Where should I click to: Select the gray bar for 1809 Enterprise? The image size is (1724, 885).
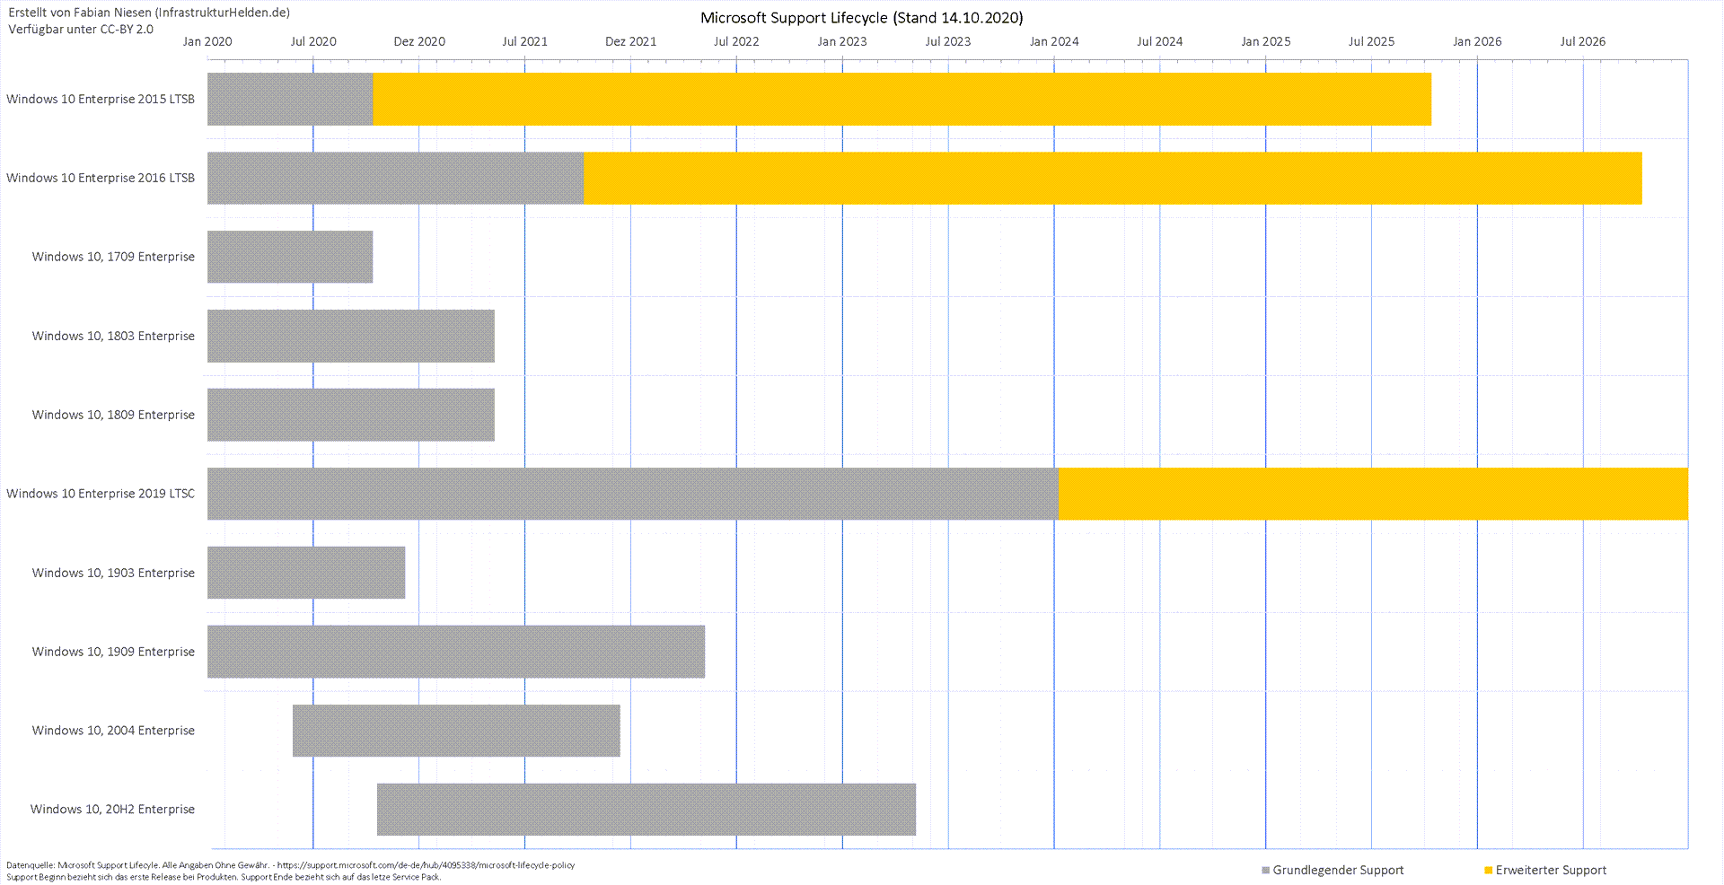(x=351, y=415)
